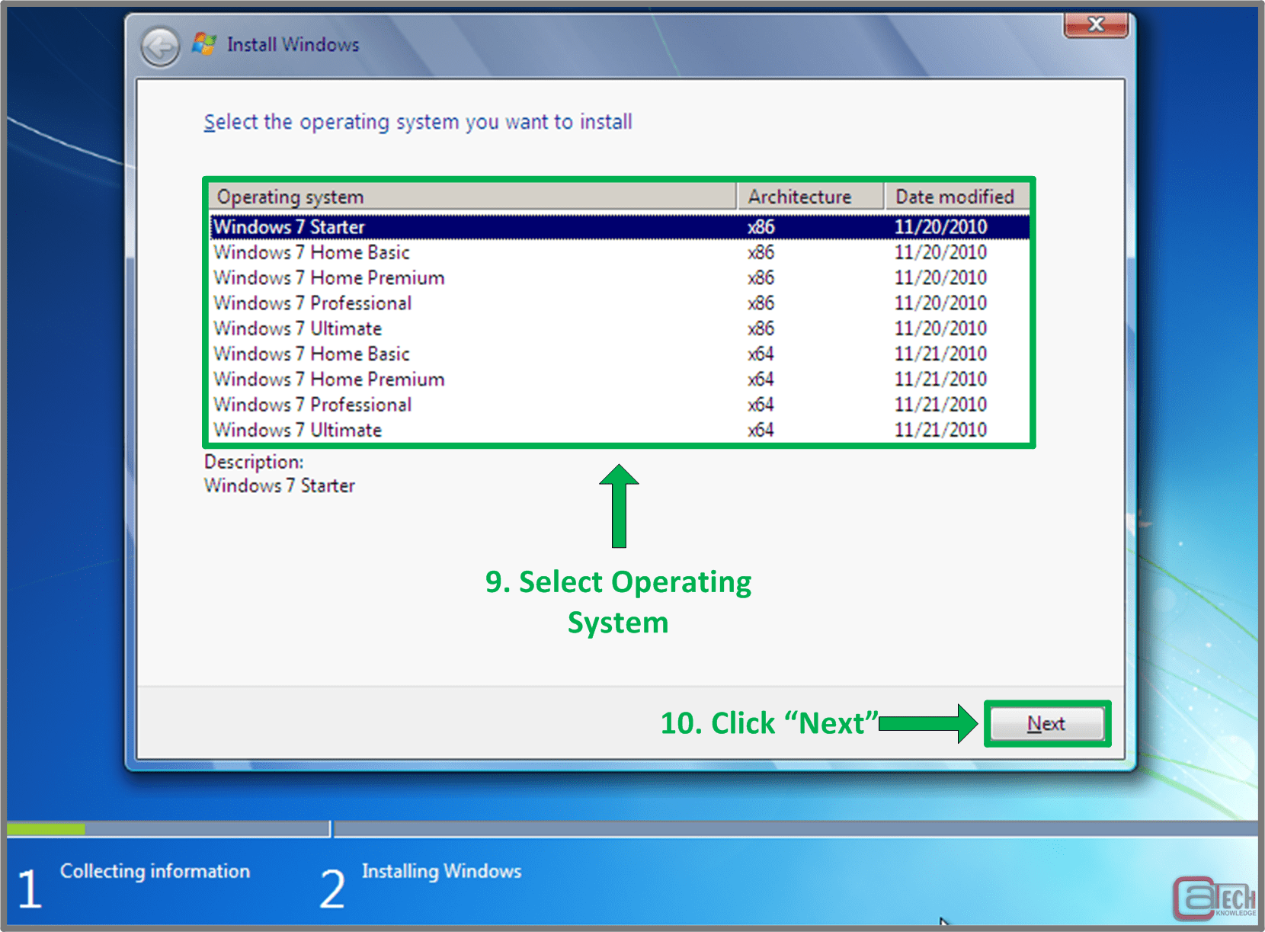Click the Next button

(x=1046, y=723)
